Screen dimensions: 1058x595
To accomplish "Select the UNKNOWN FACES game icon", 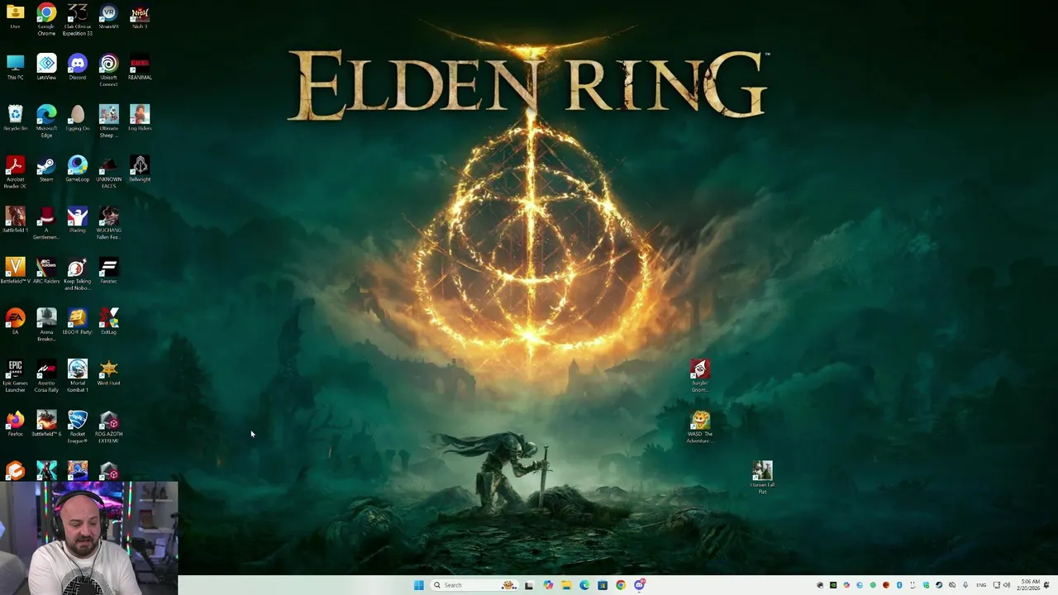I will pyautogui.click(x=108, y=172).
